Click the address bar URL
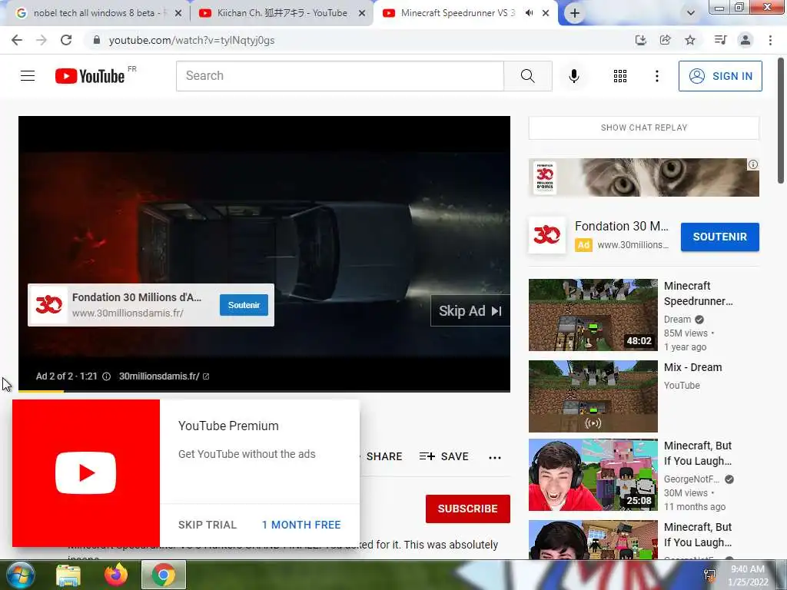The height and width of the screenshot is (590, 787). [x=191, y=40]
